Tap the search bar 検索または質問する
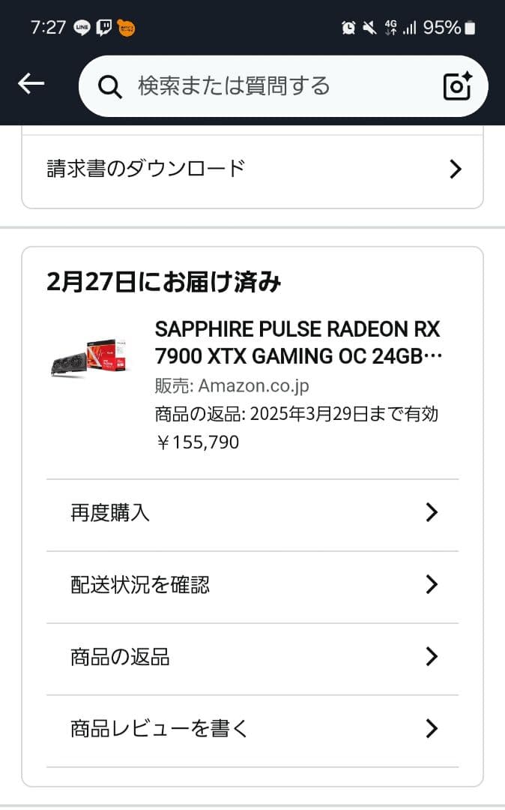Viewport: 505px width, 810px height. pyautogui.click(x=232, y=85)
